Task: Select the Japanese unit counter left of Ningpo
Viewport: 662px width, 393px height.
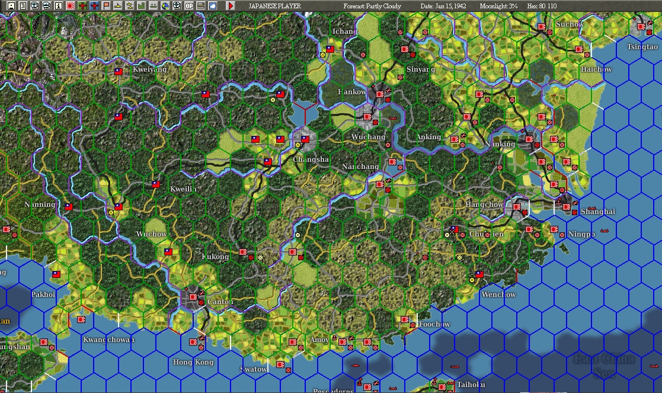Action: tap(554, 229)
